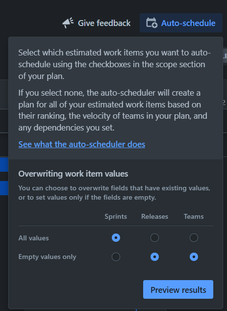Open See what the auto-scheduler does link
The width and height of the screenshot is (227, 311).
point(82,144)
